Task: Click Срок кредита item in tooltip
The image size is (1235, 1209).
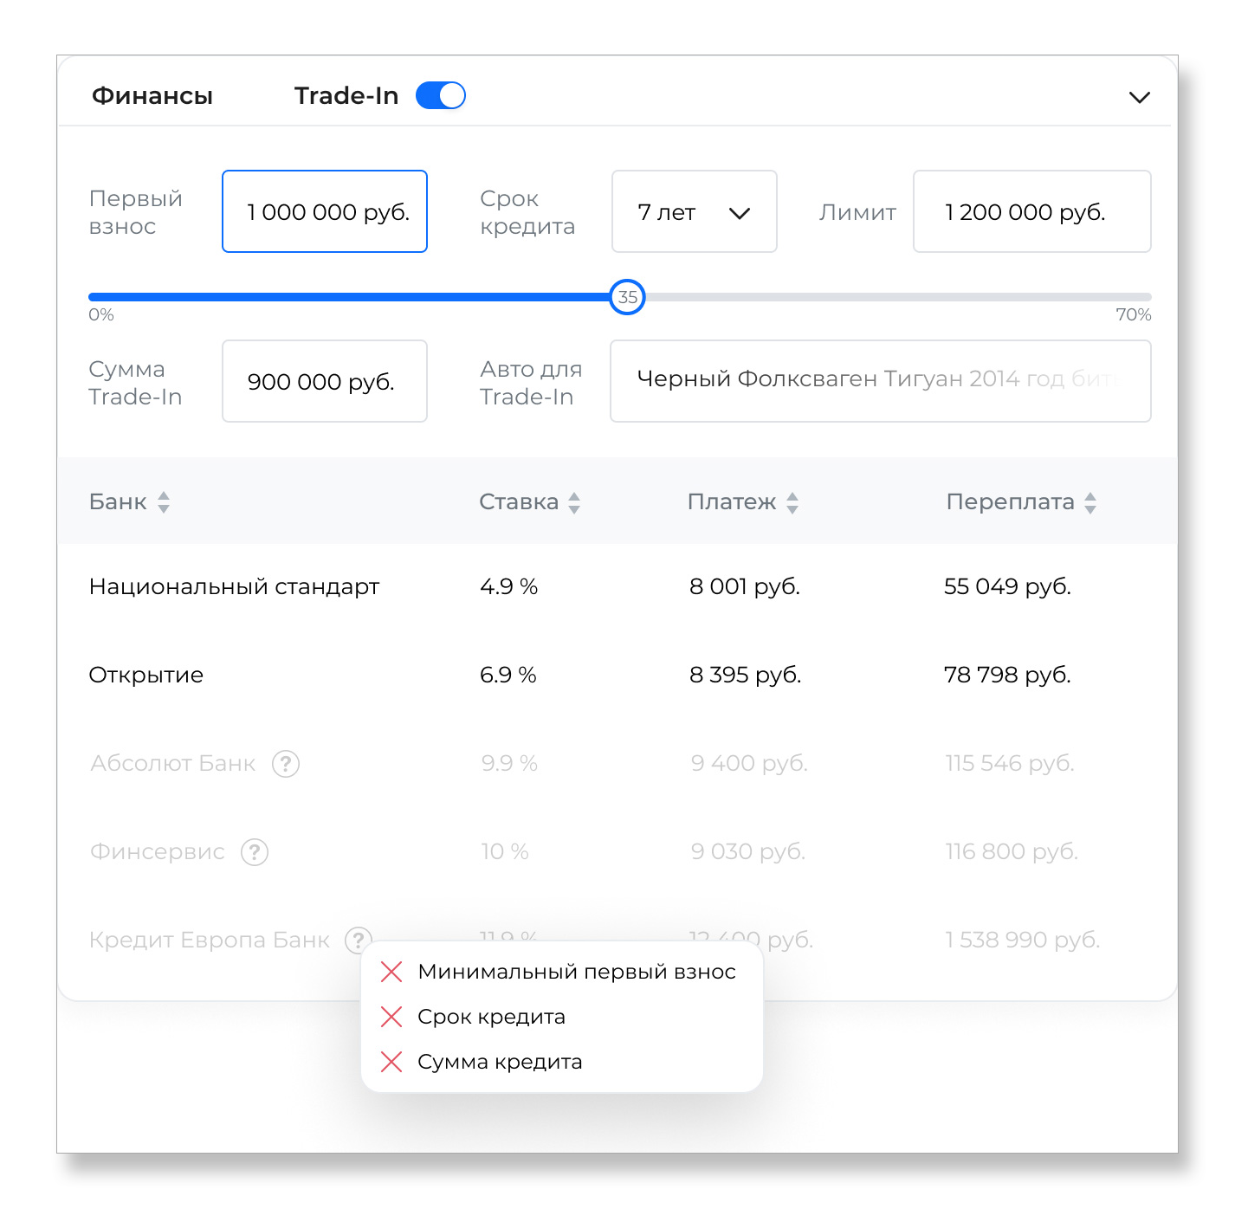Action: [491, 1017]
